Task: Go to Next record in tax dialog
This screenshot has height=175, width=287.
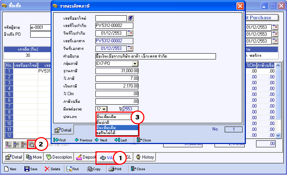Action: point(101,140)
